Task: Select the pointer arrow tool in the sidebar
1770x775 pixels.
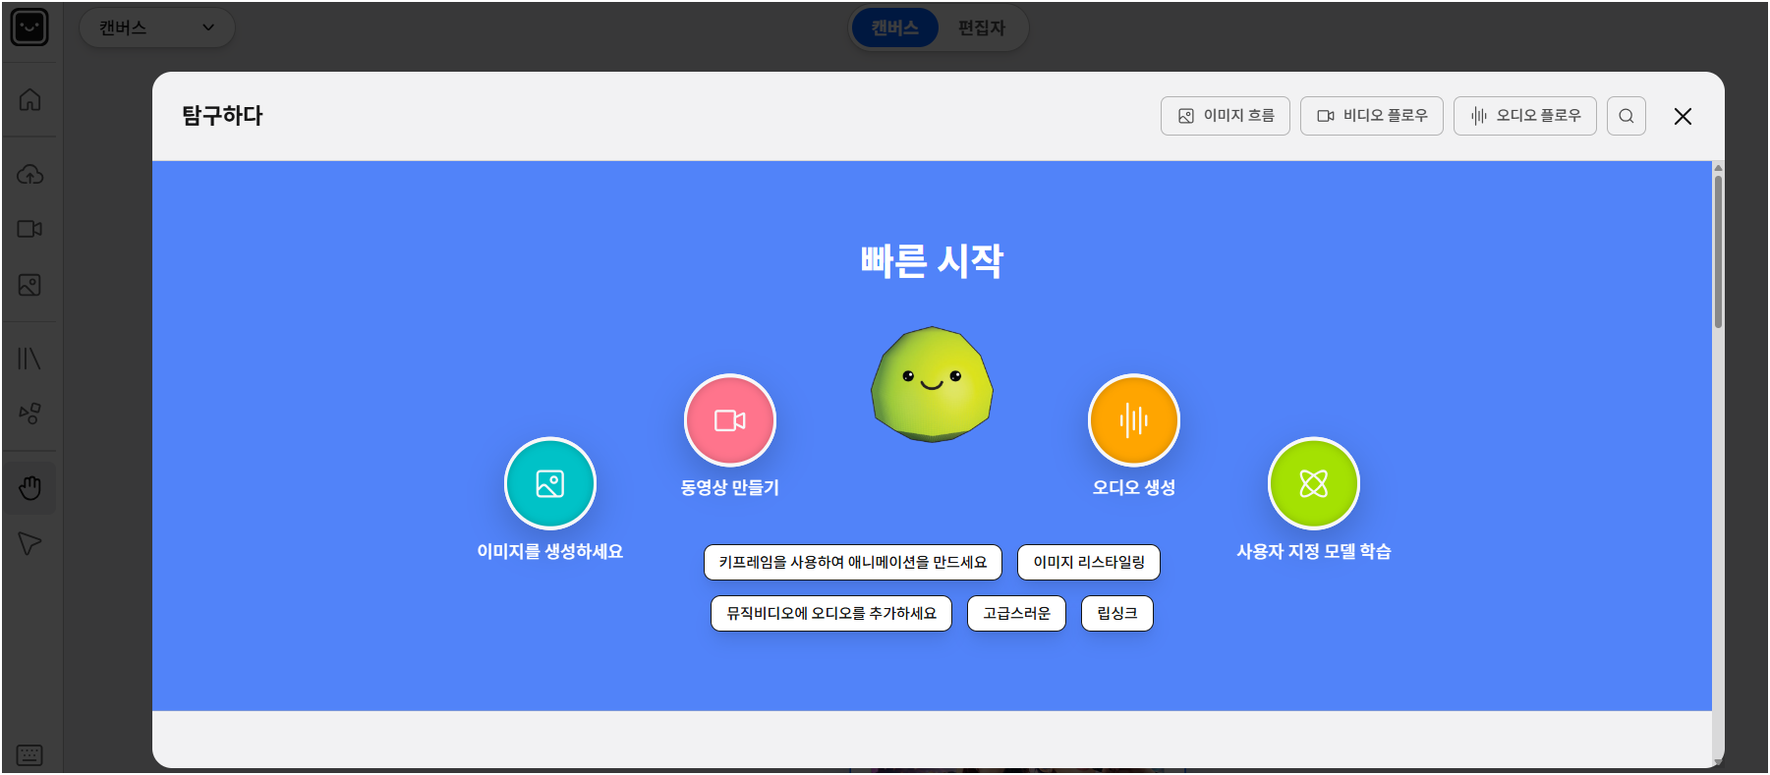Action: (x=29, y=543)
